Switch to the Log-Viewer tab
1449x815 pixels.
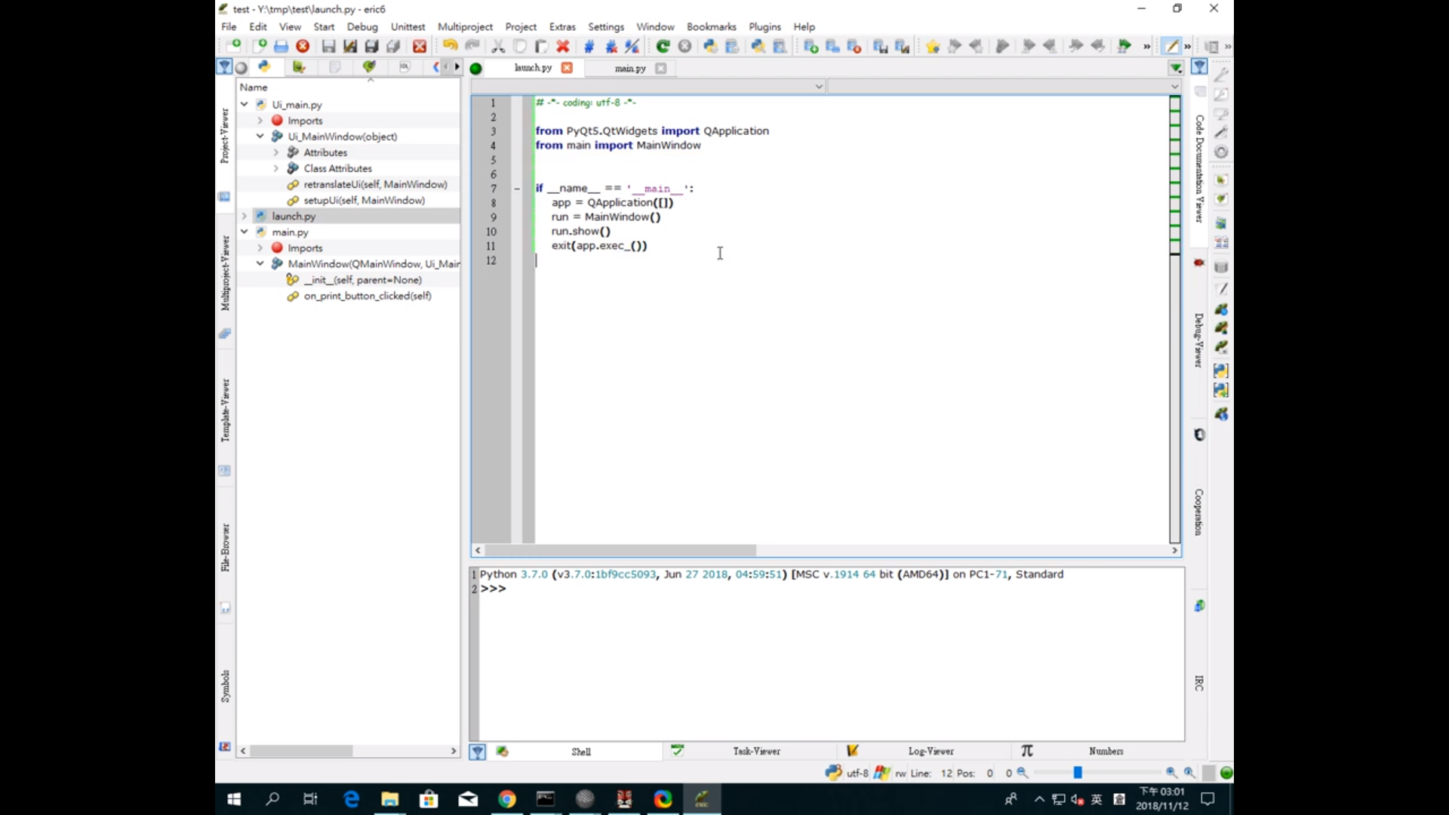(931, 751)
